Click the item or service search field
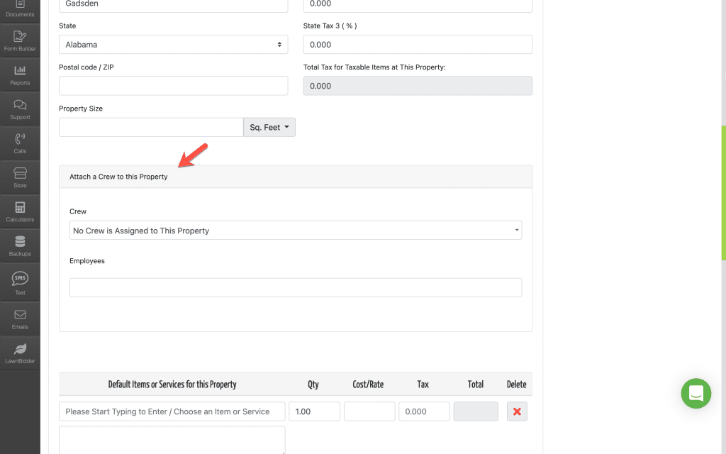 (x=172, y=411)
